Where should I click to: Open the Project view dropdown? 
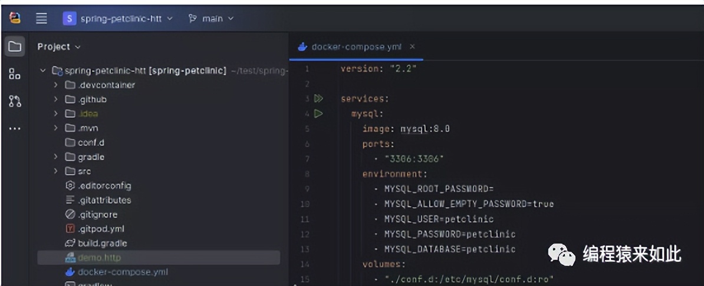[59, 46]
